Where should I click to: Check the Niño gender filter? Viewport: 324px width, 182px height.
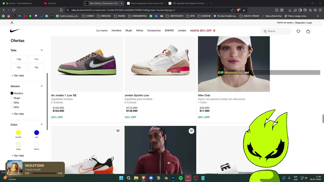(12, 107)
